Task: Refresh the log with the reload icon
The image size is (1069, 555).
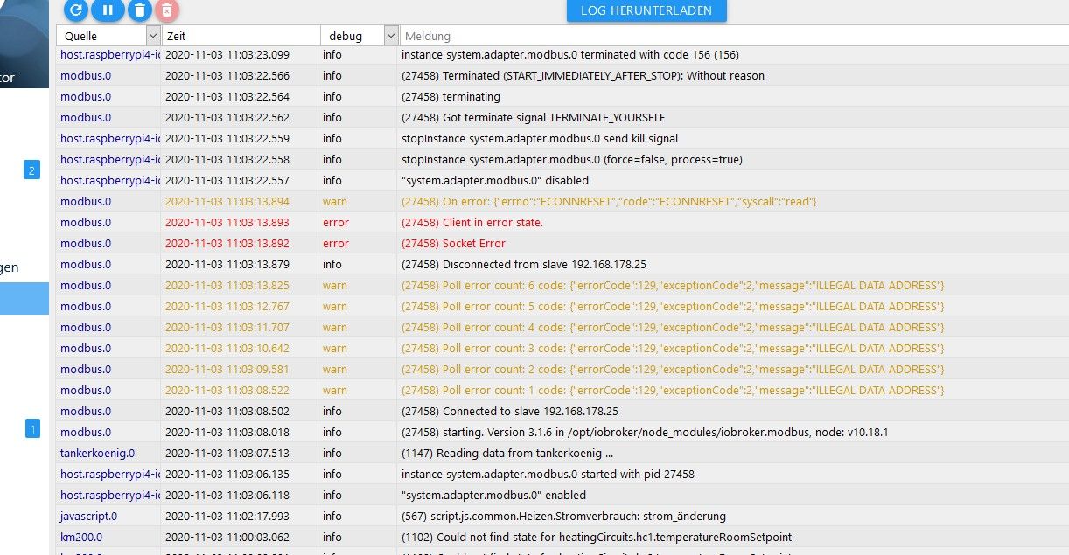Action: pyautogui.click(x=76, y=10)
